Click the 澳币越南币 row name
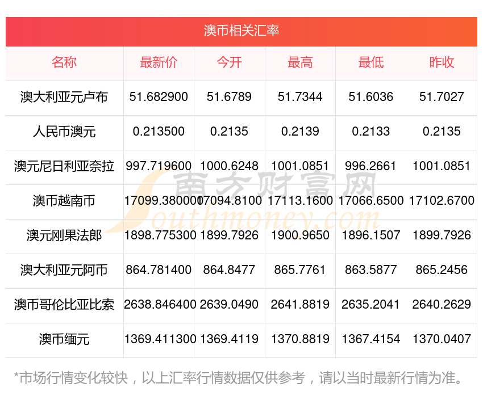 64,201
